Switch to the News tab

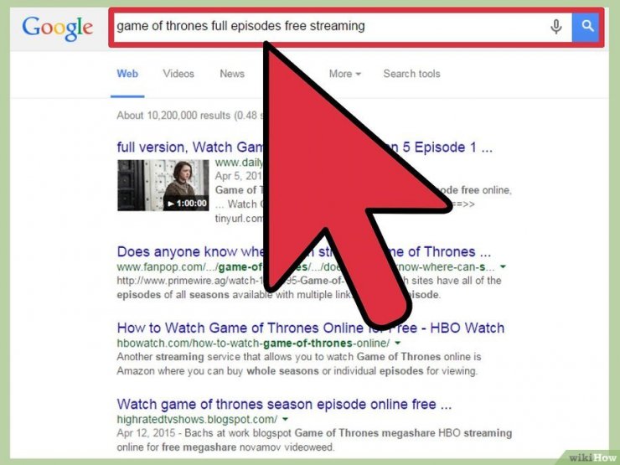(x=232, y=74)
